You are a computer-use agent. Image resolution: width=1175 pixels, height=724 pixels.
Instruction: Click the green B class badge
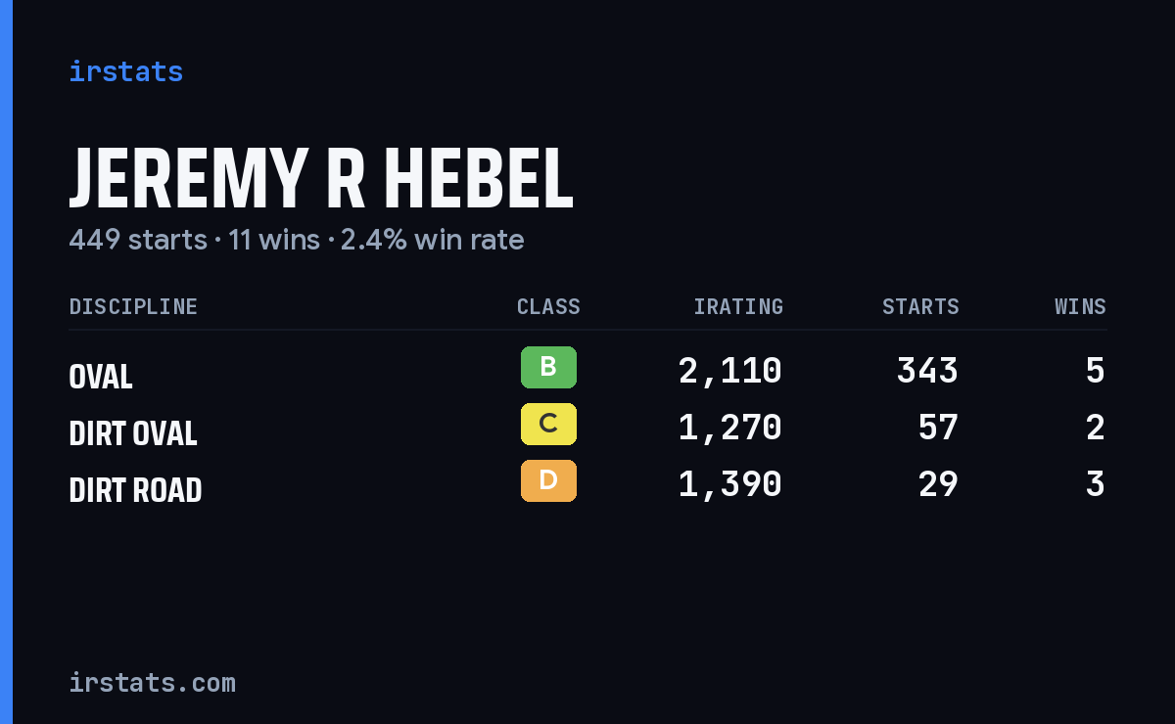(548, 368)
